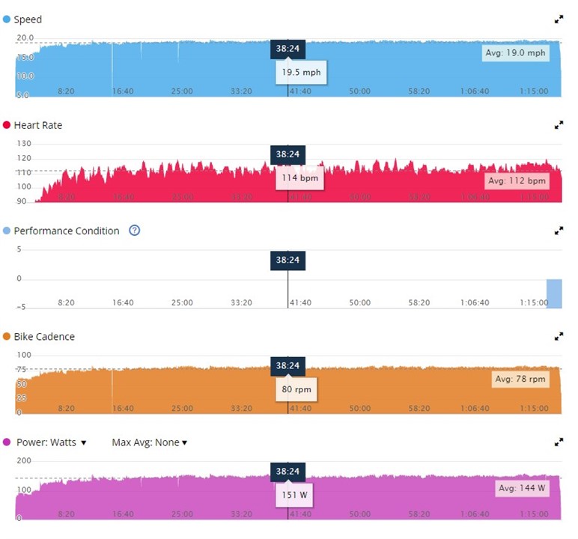The height and width of the screenshot is (539, 578).
Task: Expand the Performance Condition chart to full screen
Action: (559, 231)
